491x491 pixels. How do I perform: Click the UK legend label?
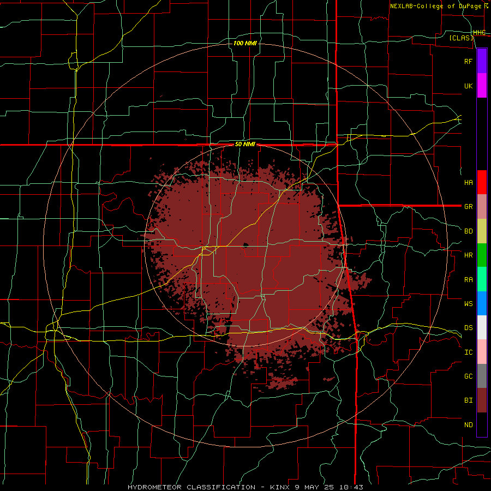(468, 86)
